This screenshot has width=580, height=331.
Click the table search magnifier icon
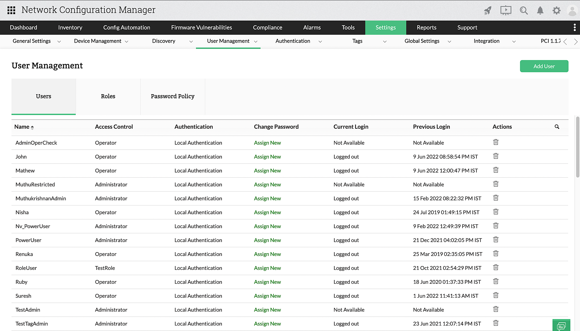point(557,127)
